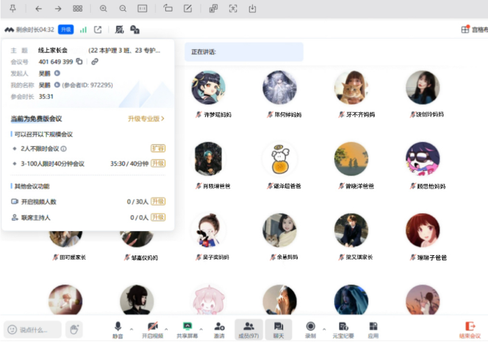Translate the image text
This screenshot has height=342, width=488.
(213, 9)
